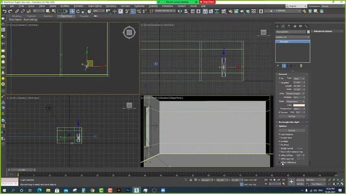Open the Hierarchy tab in command panel
The height and width of the screenshot is (194, 346).
pos(289,26)
